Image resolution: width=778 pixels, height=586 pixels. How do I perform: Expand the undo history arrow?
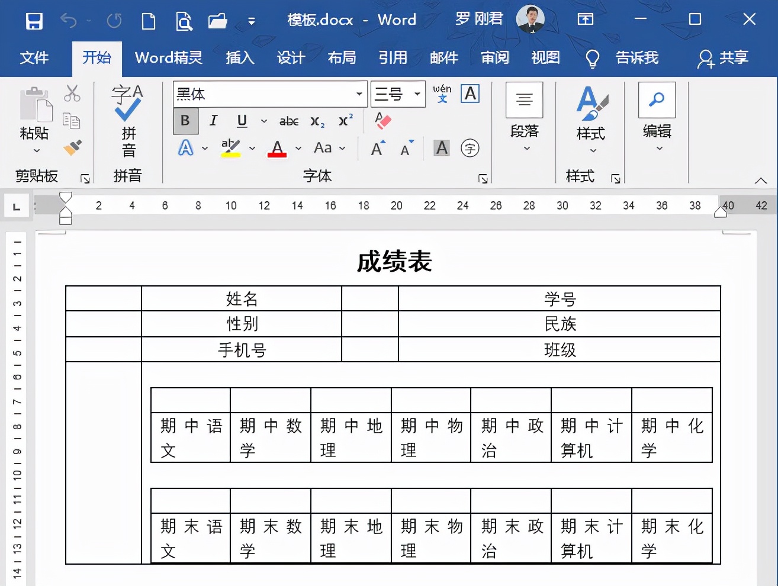(89, 21)
